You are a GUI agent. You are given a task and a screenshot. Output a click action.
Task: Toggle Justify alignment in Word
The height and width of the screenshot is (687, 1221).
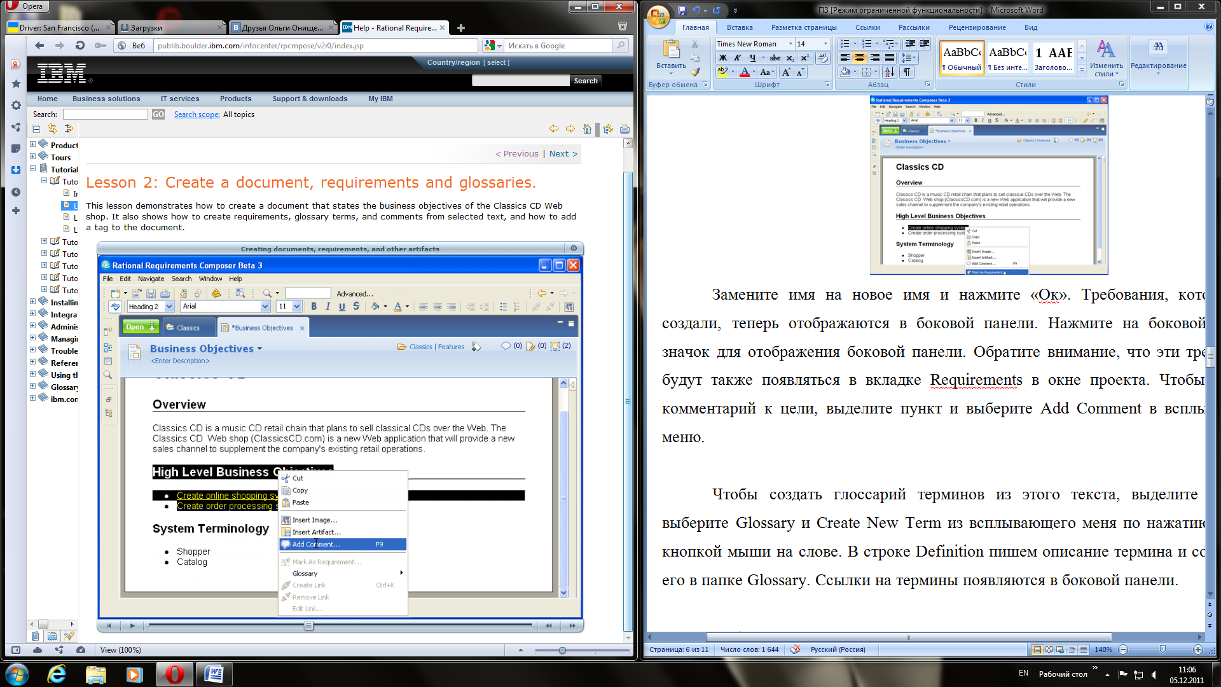click(x=890, y=58)
